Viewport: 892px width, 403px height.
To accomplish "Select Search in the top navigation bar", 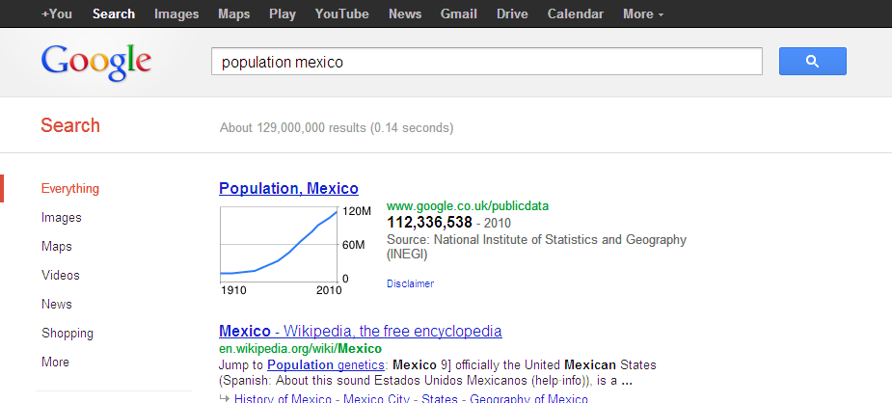I will coord(113,14).
